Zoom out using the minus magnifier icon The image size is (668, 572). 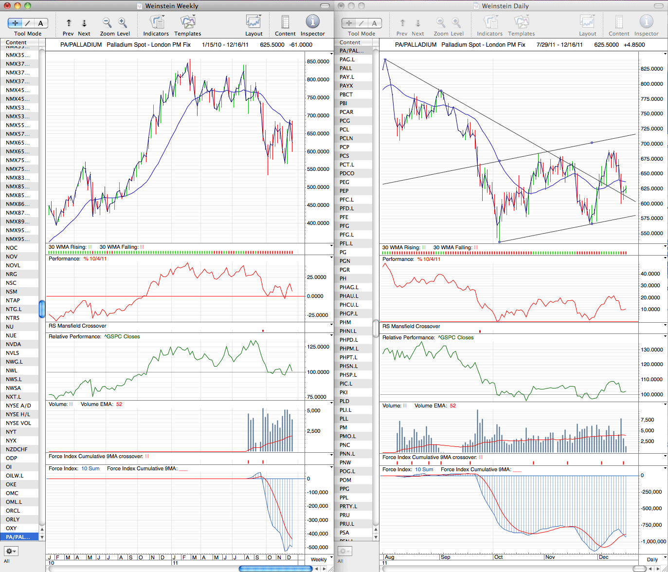[107, 23]
